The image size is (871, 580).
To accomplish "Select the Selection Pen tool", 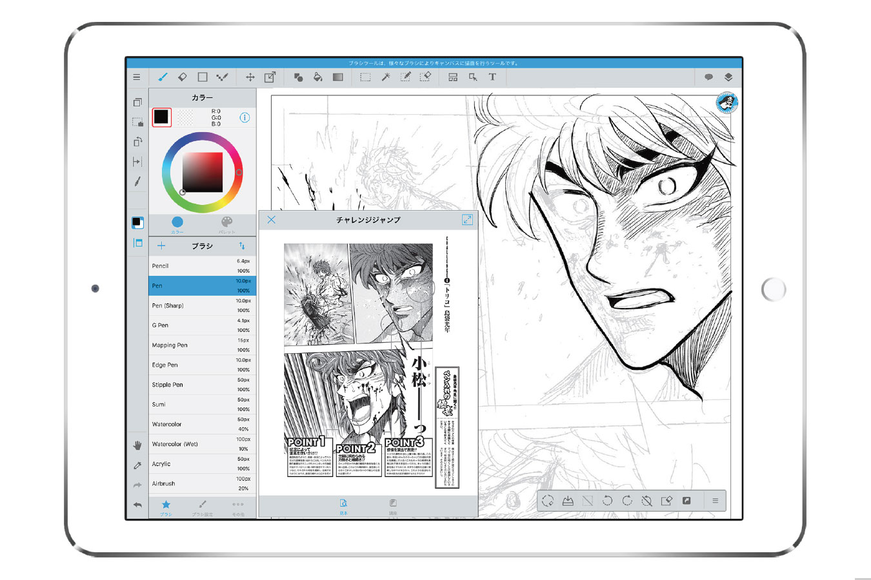I will click(406, 77).
